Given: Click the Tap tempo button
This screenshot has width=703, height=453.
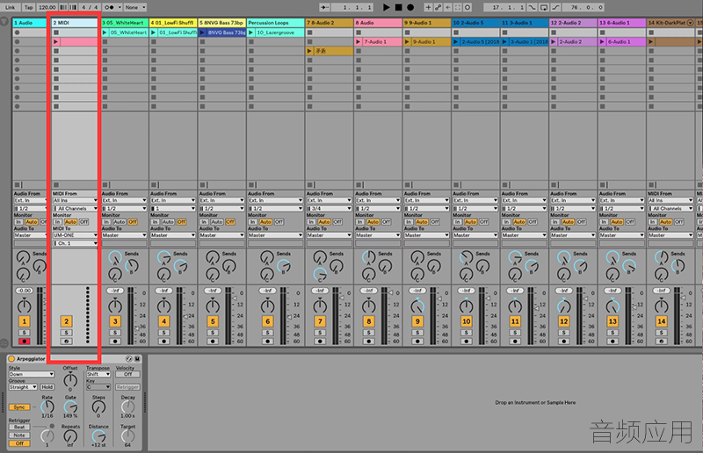Looking at the screenshot, I should pyautogui.click(x=29, y=7).
